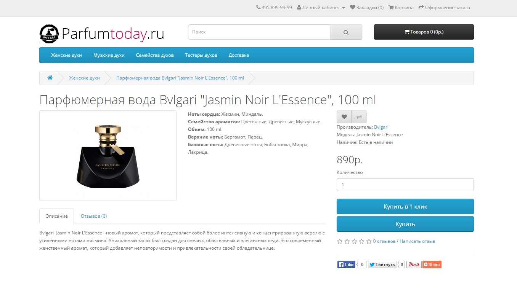Go to home via breadcrumb house icon
The image size is (517, 290).
50,78
